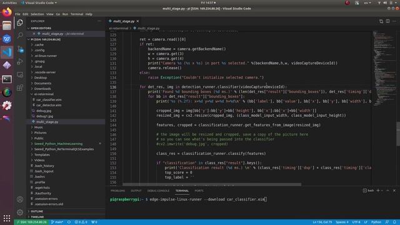Open .bashrc file in explorer
This screenshot has width=400, height=225.
(x=66, y=176)
